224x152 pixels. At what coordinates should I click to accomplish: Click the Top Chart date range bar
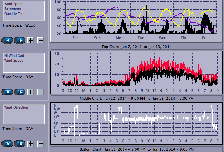click(136, 47)
